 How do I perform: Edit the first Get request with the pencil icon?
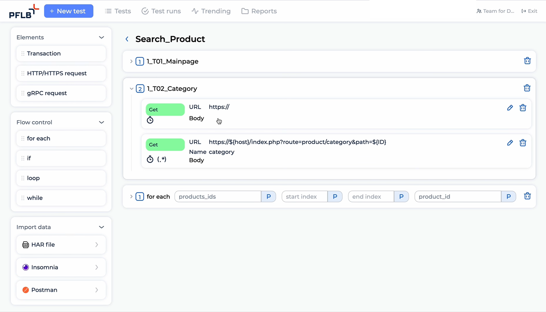pyautogui.click(x=510, y=108)
